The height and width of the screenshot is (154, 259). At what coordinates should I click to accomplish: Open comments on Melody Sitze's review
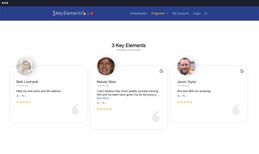pos(103,103)
